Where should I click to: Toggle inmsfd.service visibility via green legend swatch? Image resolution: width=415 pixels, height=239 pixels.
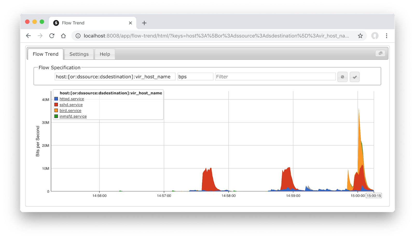(56, 116)
